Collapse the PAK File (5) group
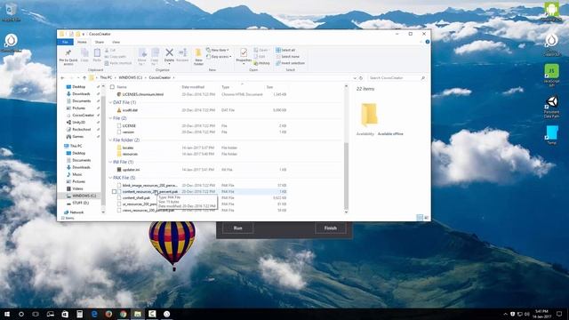This screenshot has height=320, width=569. click(110, 178)
